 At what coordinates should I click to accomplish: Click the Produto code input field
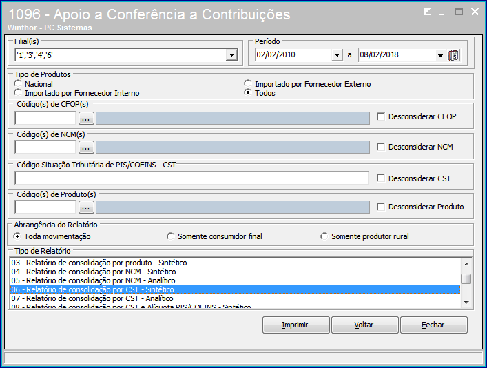(45, 207)
